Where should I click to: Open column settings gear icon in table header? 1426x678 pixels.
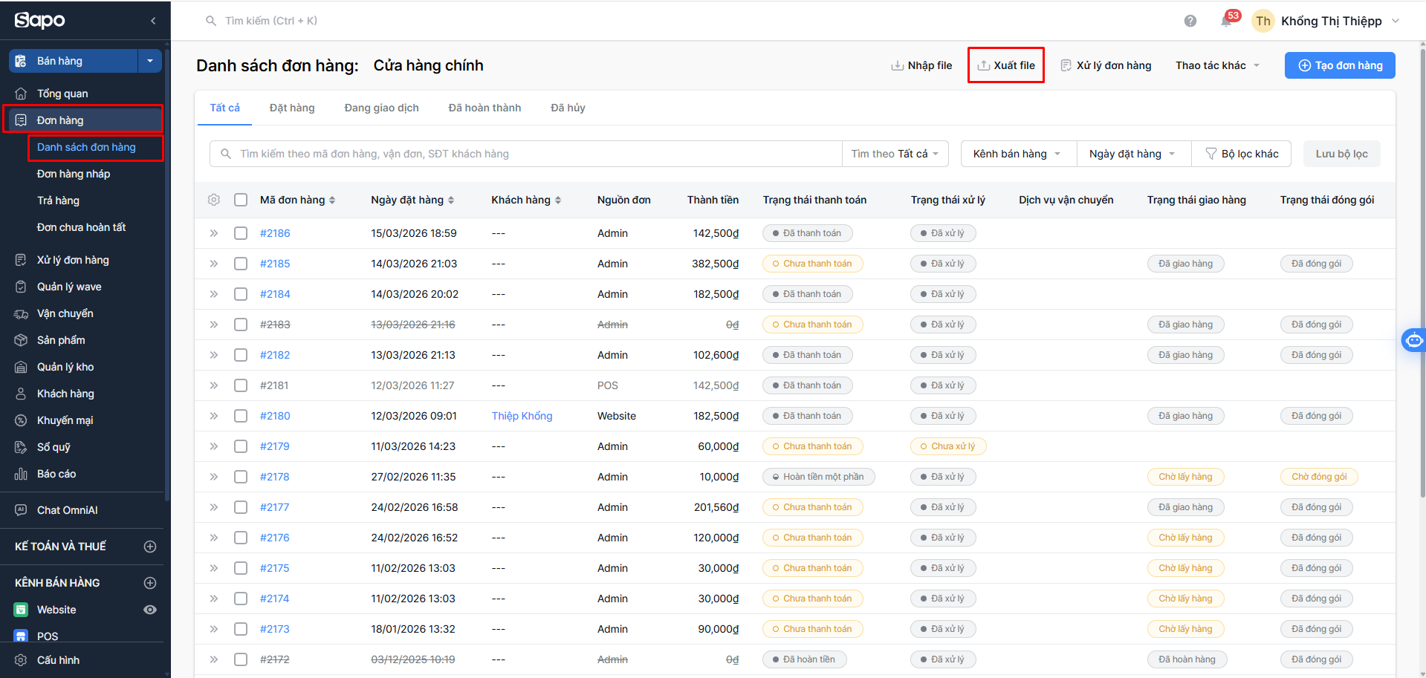pyautogui.click(x=214, y=200)
